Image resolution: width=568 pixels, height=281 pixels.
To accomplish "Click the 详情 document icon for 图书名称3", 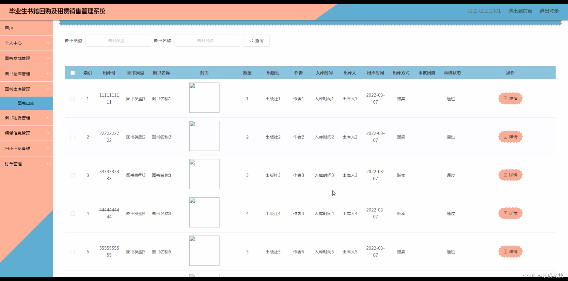I will click(505, 175).
